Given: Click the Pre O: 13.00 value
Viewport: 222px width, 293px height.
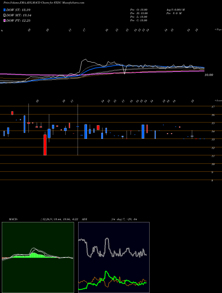Looking at the screenshot, I should point(139,10).
